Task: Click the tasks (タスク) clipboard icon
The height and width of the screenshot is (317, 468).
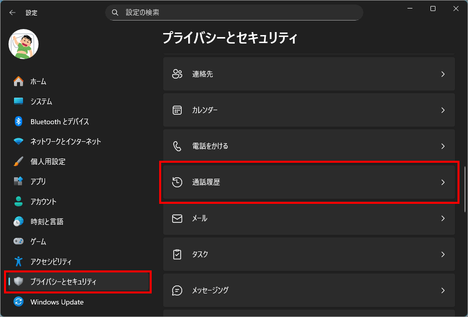Action: click(x=177, y=254)
